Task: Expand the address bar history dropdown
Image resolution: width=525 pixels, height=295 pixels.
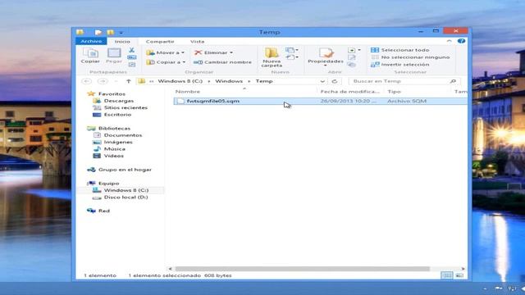Action: pyautogui.click(x=322, y=81)
